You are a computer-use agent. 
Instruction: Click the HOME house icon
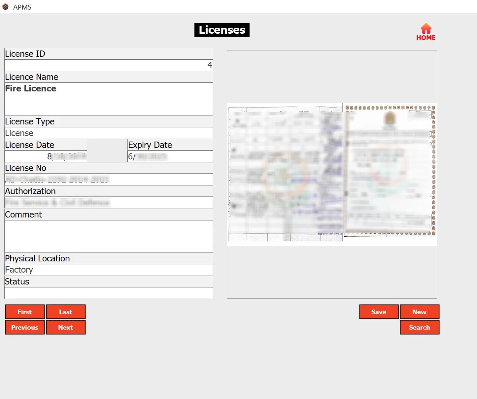tap(426, 29)
